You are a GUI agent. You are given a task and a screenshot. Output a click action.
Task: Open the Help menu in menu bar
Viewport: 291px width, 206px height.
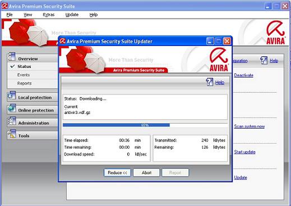point(94,15)
